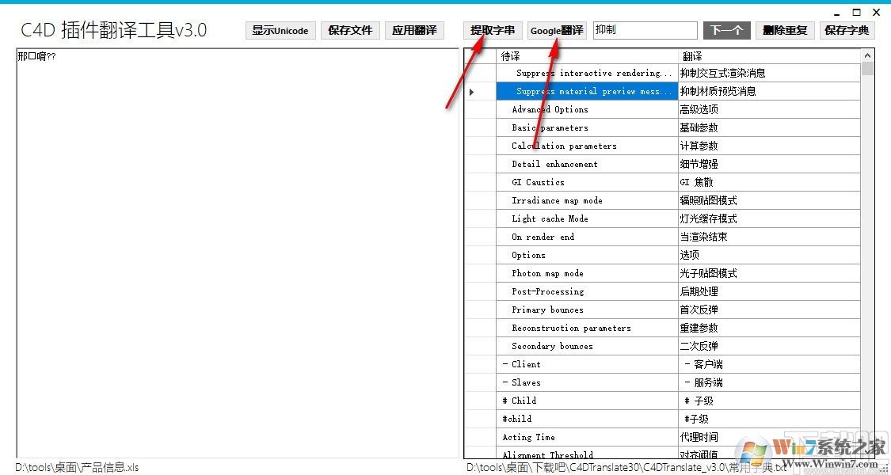Click translation cell - 服务端

tap(769, 382)
